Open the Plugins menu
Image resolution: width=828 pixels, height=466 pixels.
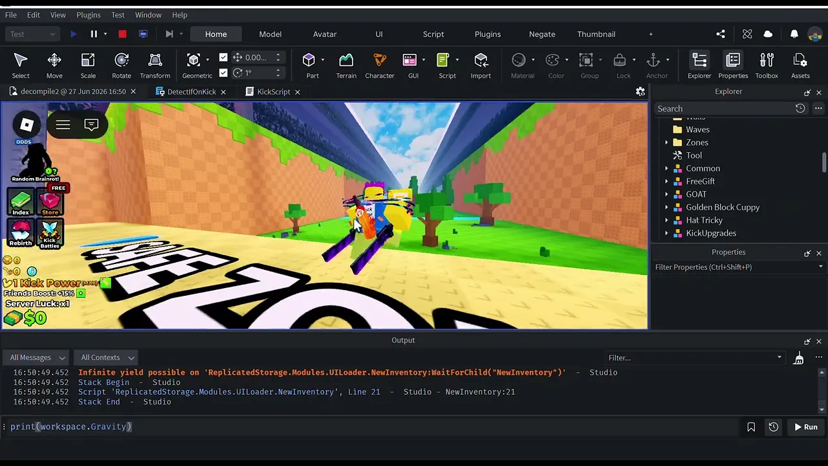[89, 15]
